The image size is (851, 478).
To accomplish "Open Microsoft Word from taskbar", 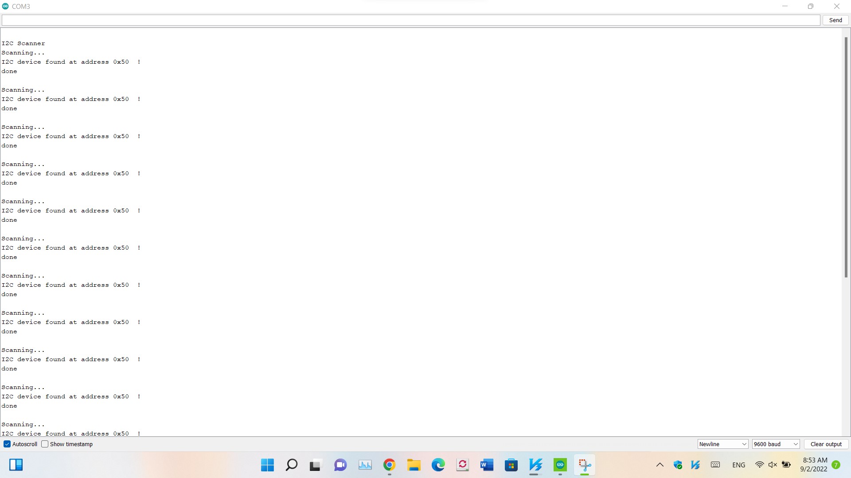I will [487, 465].
